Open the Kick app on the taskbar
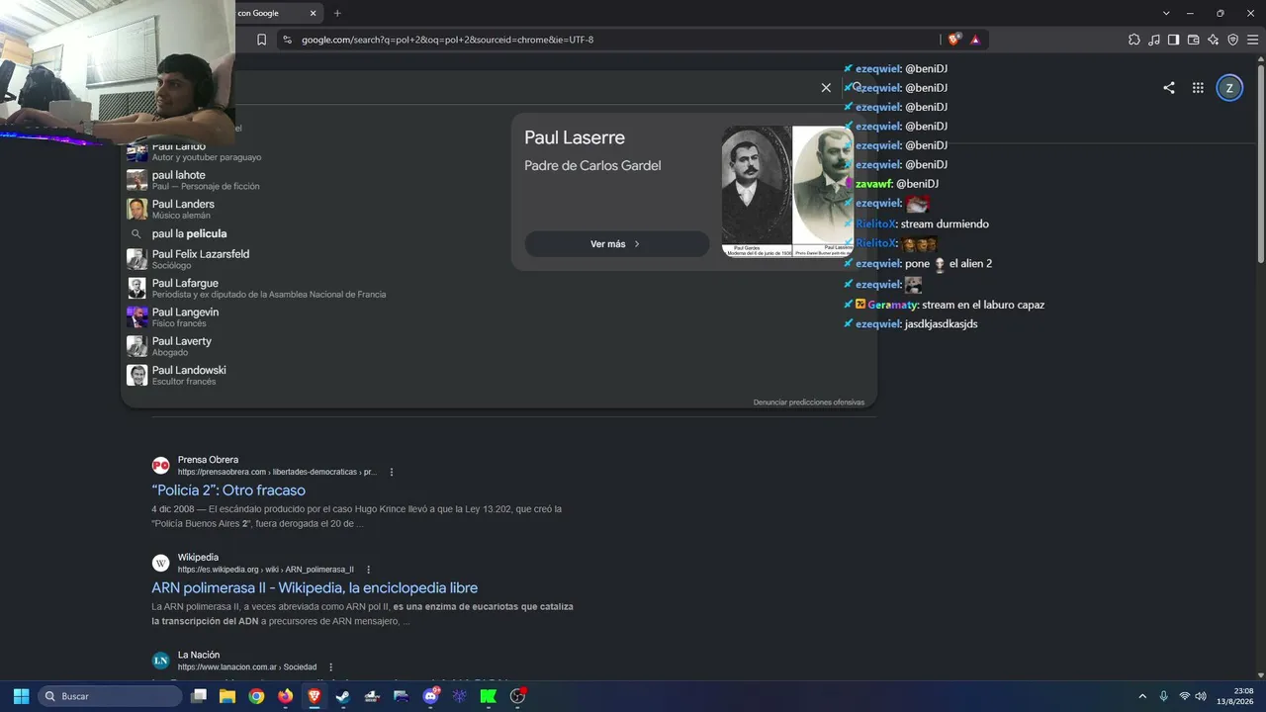The width and height of the screenshot is (1266, 712). [x=488, y=696]
